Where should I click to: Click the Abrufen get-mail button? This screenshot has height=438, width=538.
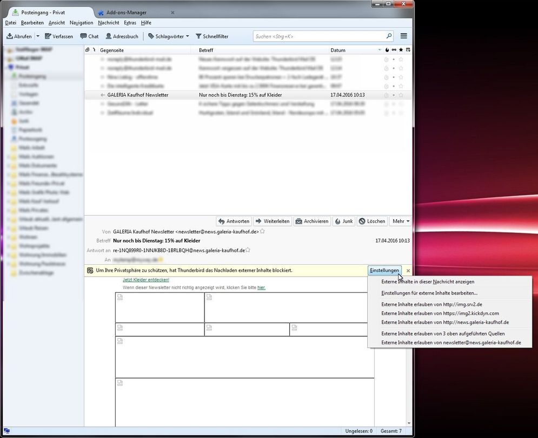(19, 36)
